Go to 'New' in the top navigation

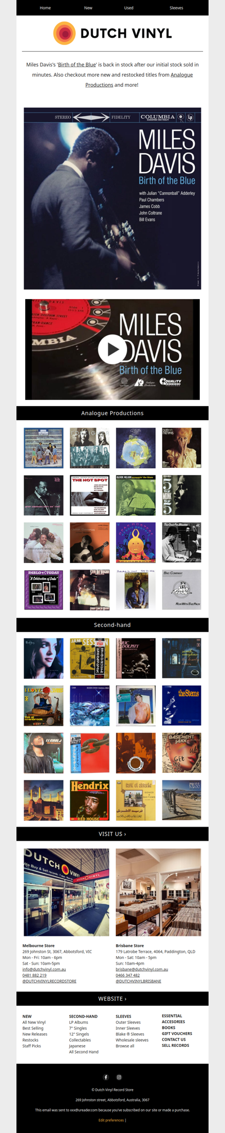click(88, 8)
